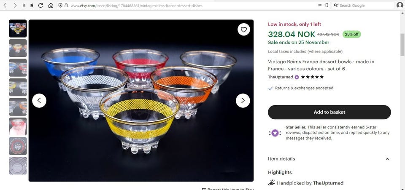Open the browser profile avatar
The width and height of the screenshot is (405, 190).
(x=400, y=5)
